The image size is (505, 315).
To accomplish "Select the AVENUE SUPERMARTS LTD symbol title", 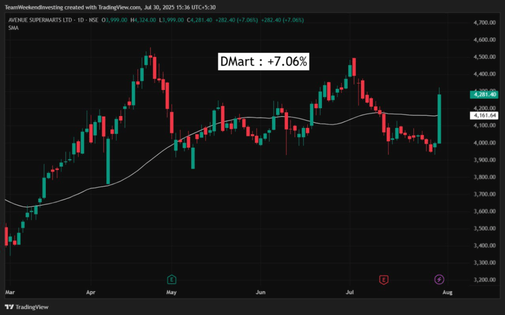I will (40, 20).
